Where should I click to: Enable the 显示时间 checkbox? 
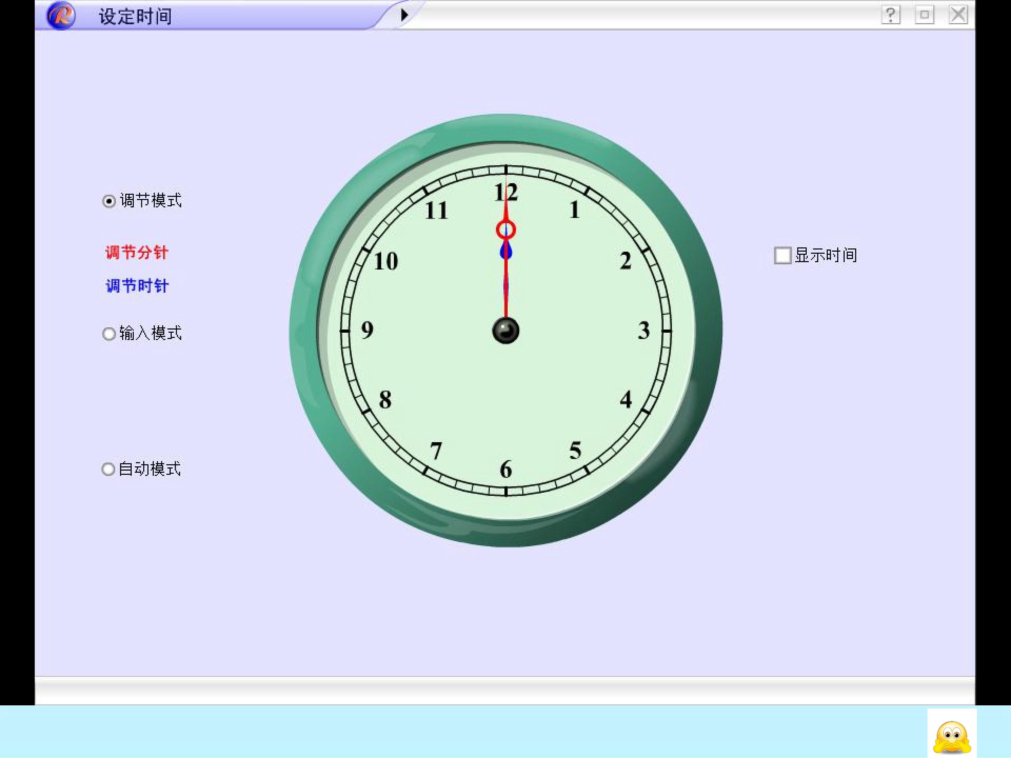[x=782, y=255]
